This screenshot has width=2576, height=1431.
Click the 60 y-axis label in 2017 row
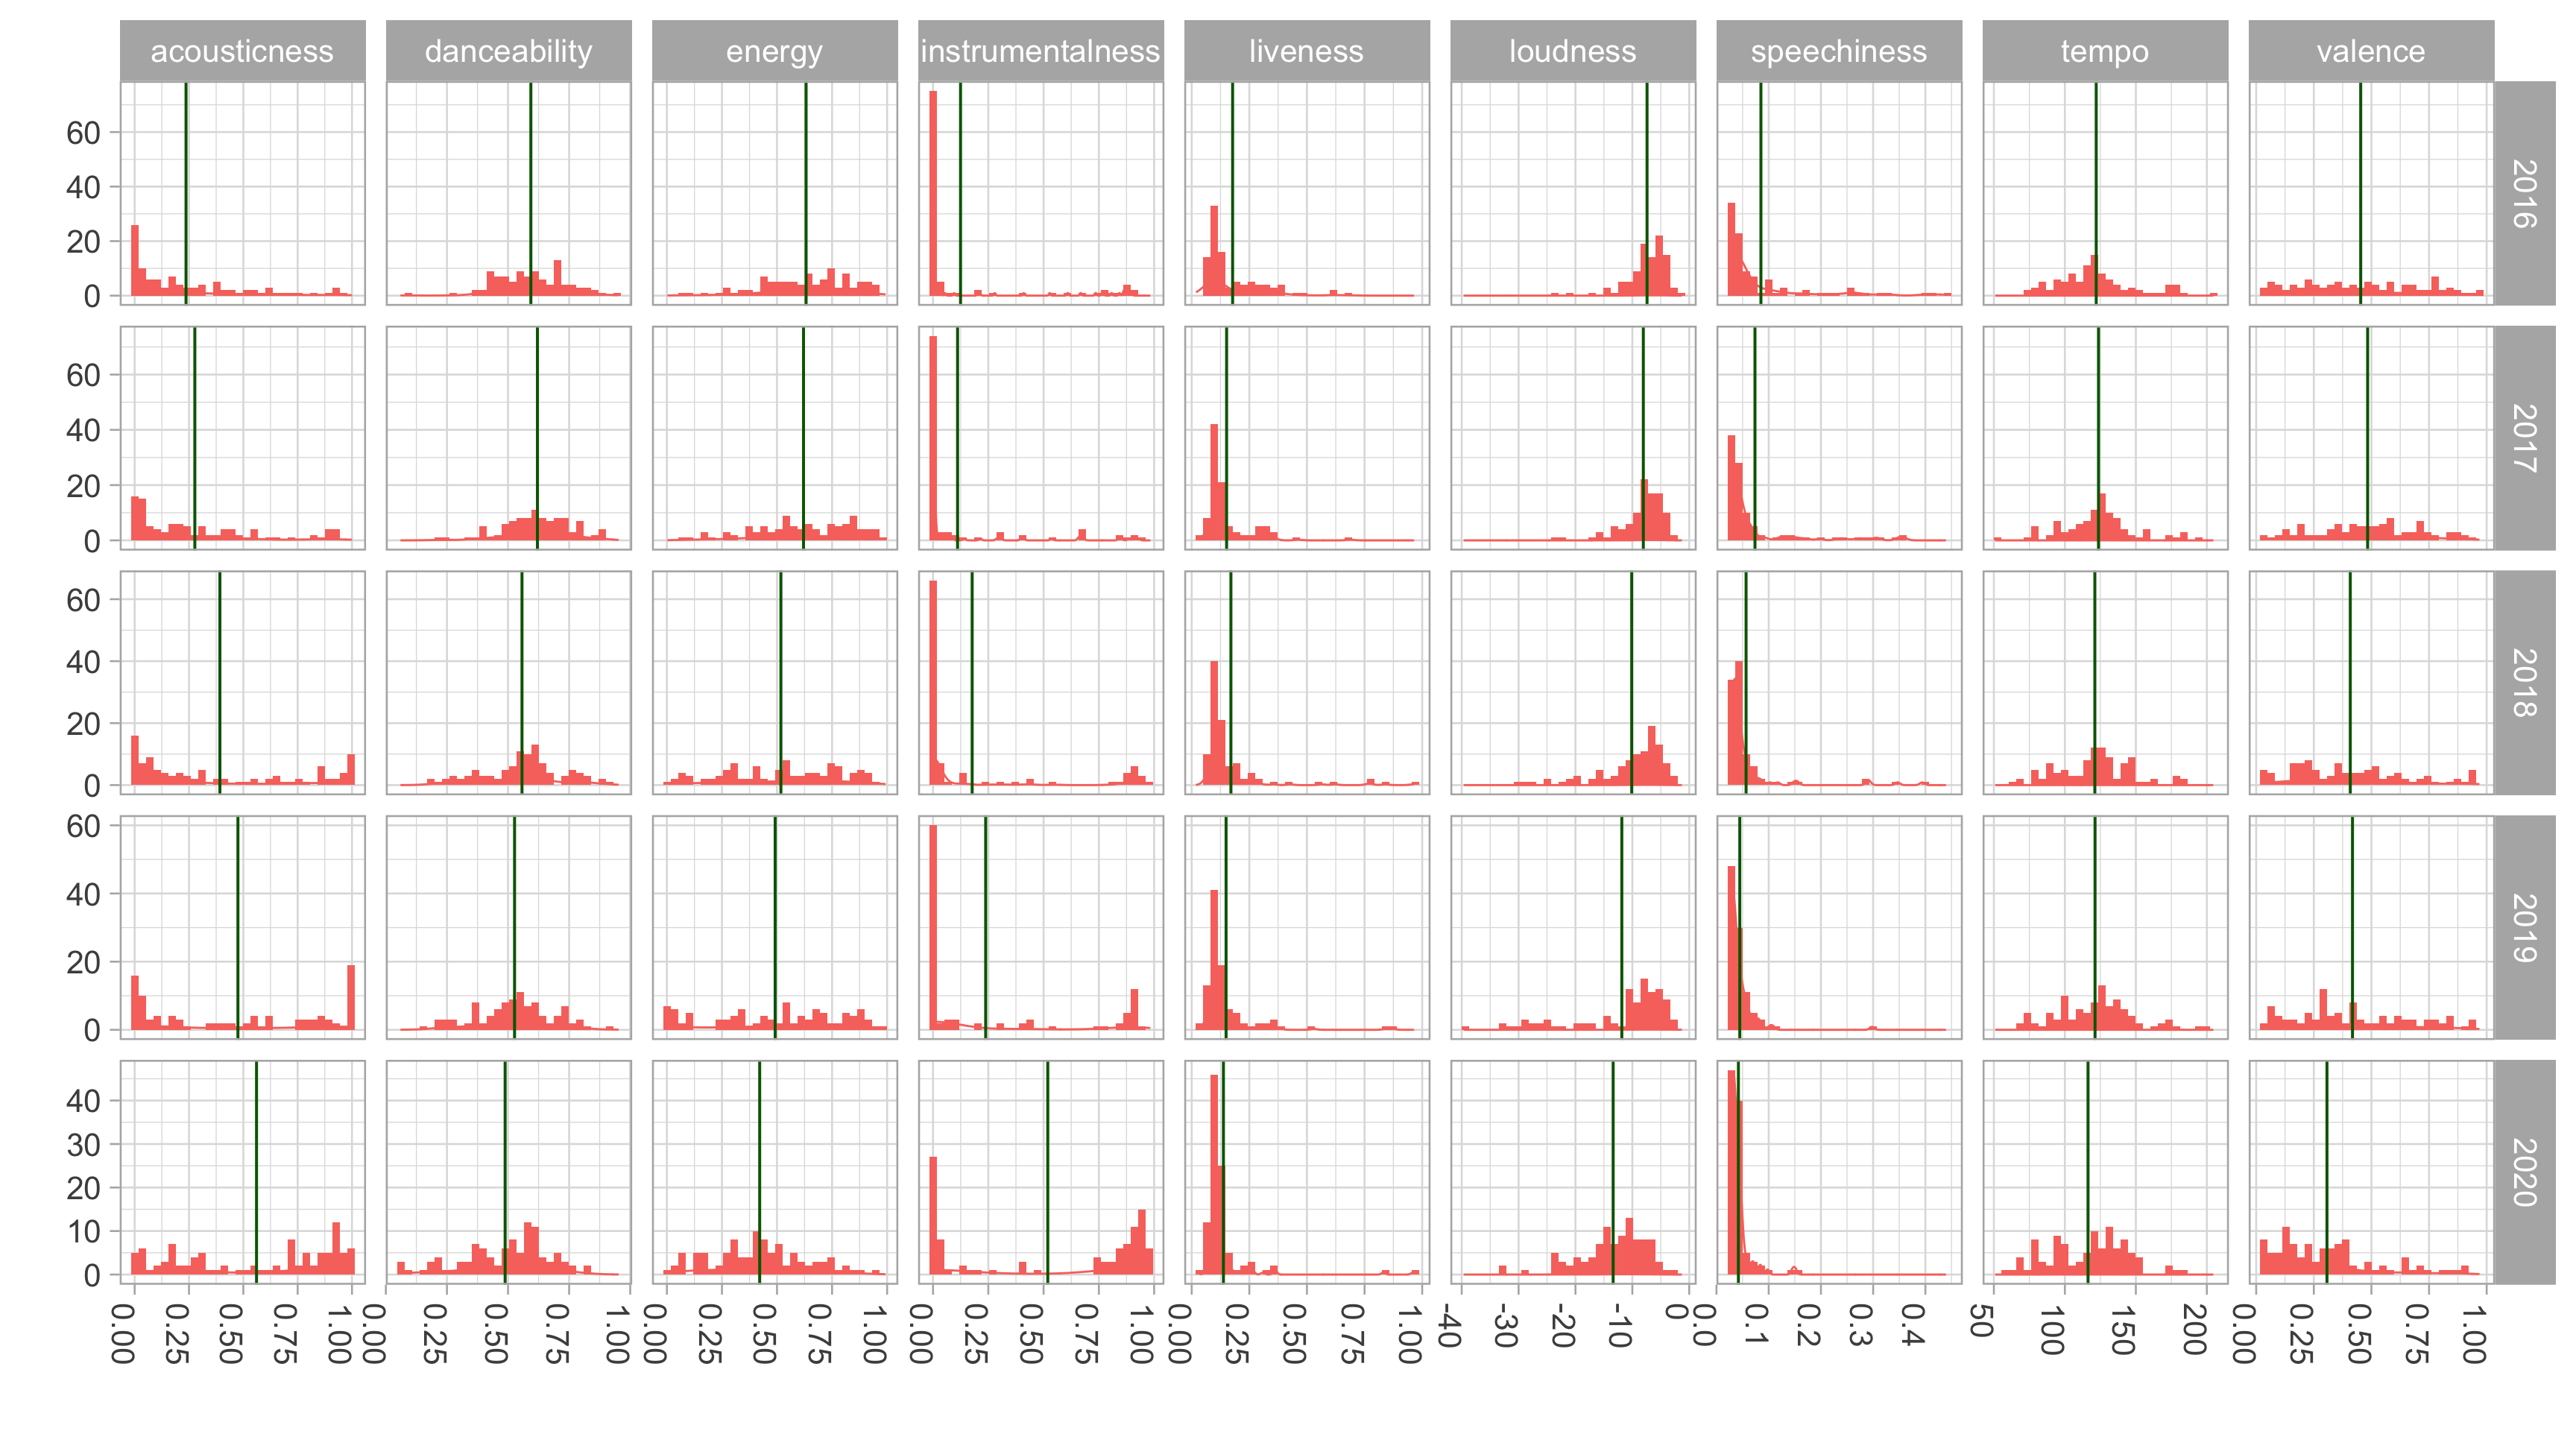[84, 375]
